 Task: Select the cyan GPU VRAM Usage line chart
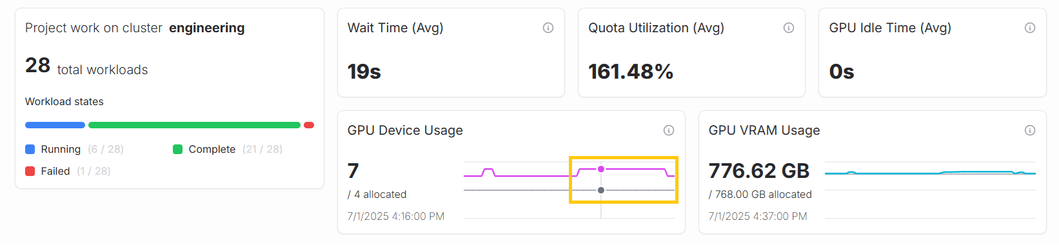930,173
